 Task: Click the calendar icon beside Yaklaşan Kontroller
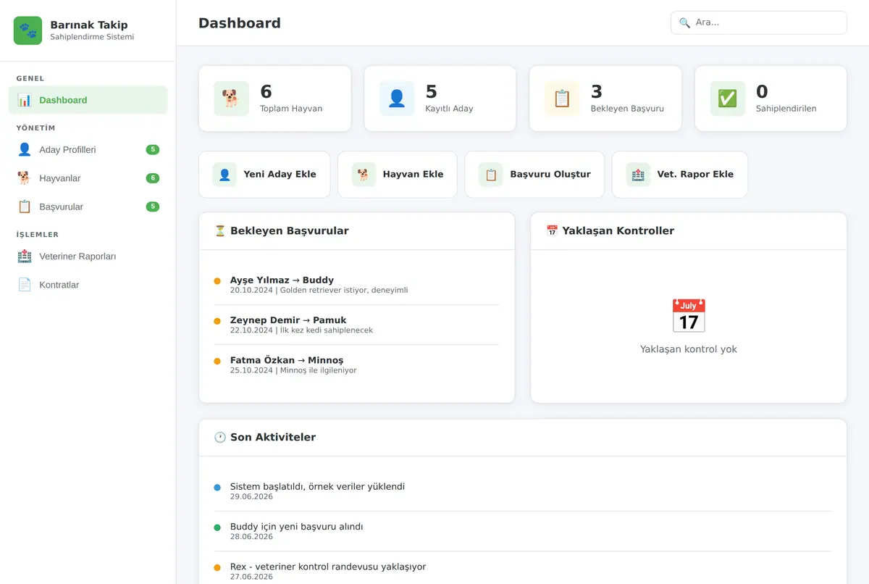[552, 231]
